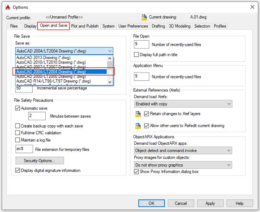260x212 pixels.
Task: Select AutoCAD 2013 Drawing from list
Action: [61, 57]
